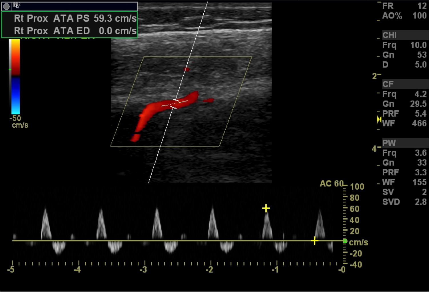Viewport: 429px width, 292px height.
Task: Click the -3 second mark on time axis
Action: tap(144, 269)
